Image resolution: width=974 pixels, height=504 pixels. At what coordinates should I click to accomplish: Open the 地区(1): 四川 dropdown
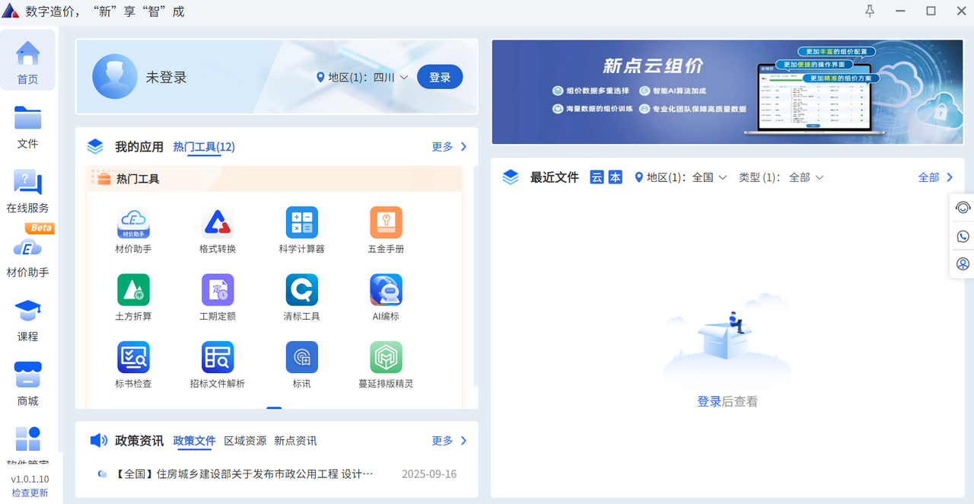tap(364, 77)
